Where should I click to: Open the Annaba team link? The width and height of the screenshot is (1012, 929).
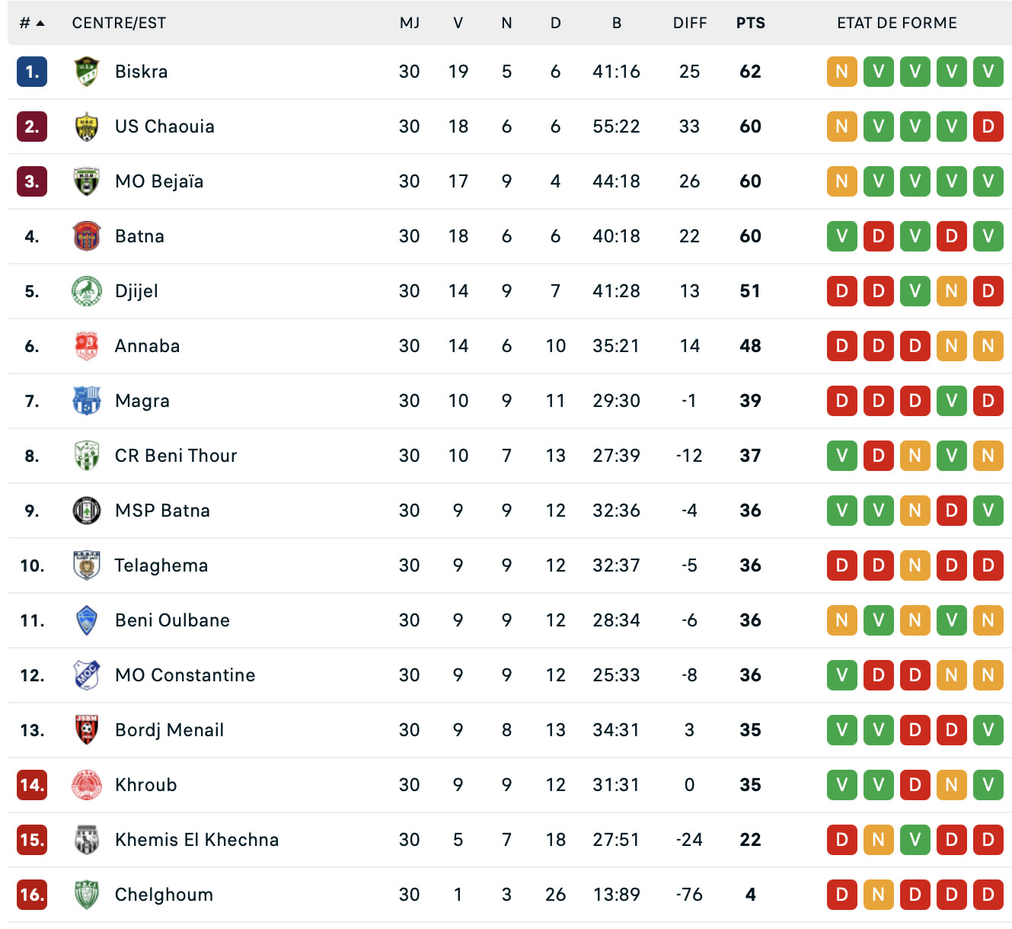pyautogui.click(x=147, y=346)
